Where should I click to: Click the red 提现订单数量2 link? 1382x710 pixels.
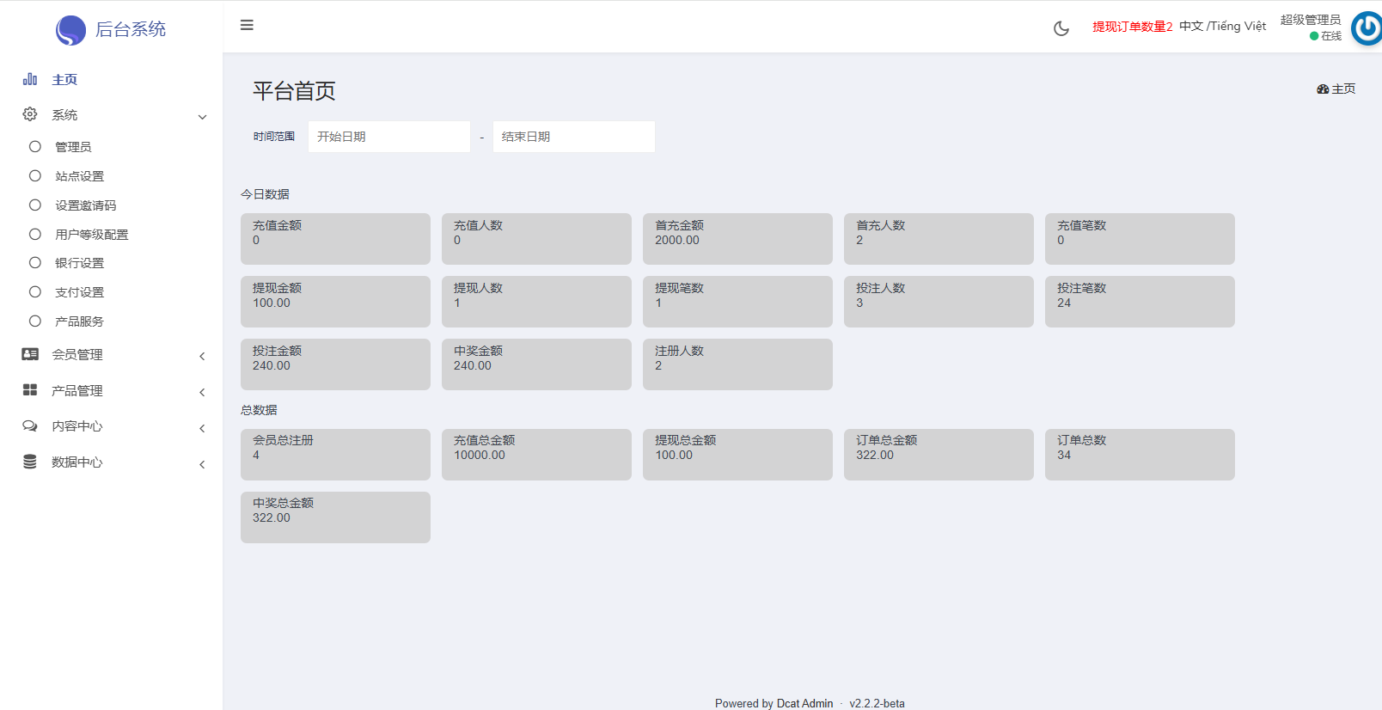[1132, 27]
